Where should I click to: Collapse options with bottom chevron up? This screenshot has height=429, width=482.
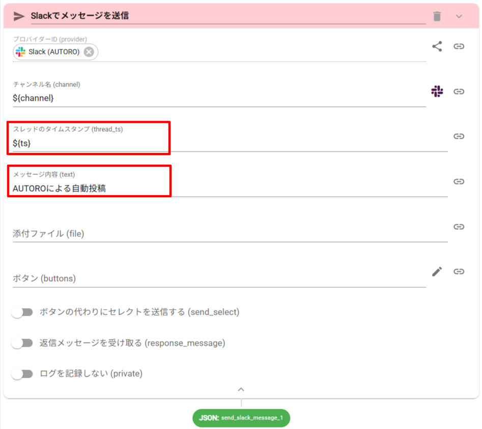[x=241, y=389]
